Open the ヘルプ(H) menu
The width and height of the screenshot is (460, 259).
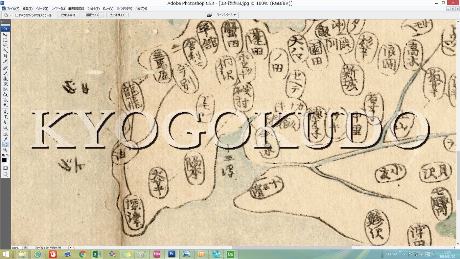[141, 9]
